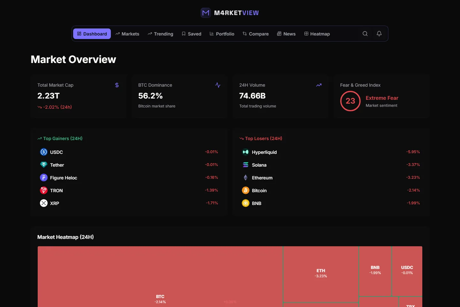Open BNB in Top Losers list
This screenshot has height=307, width=460.
(x=331, y=203)
